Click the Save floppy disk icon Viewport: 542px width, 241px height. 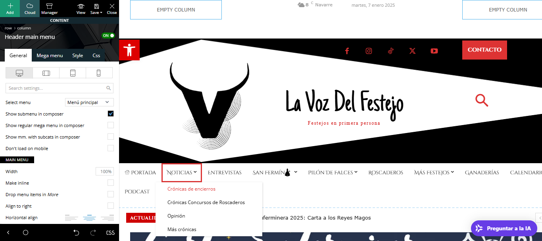coord(96,6)
